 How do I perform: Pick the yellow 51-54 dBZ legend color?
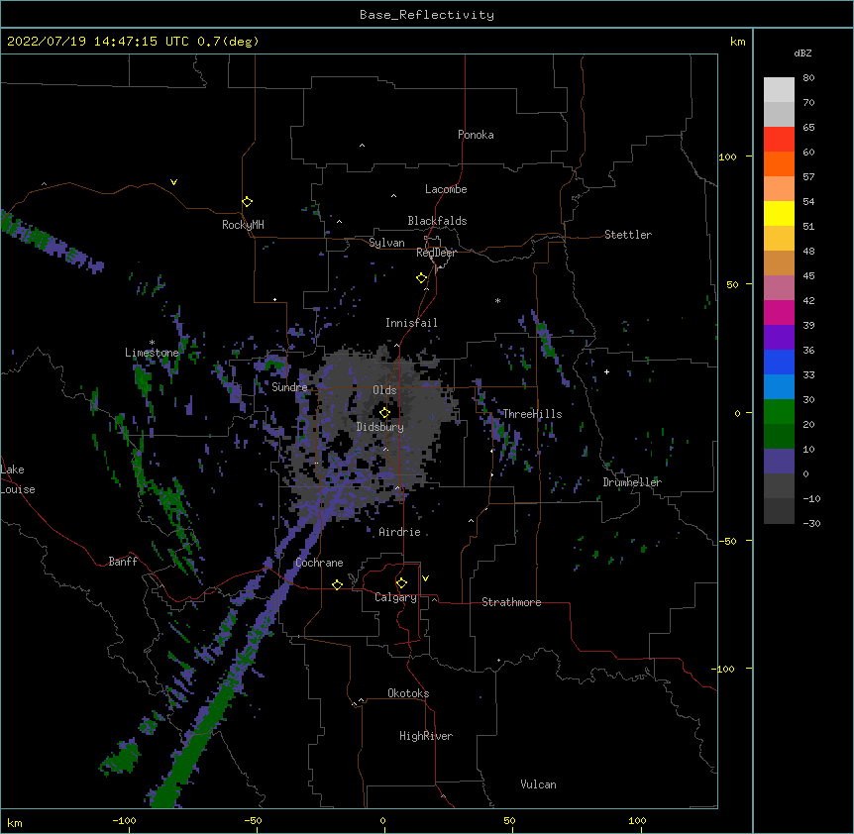point(779,213)
